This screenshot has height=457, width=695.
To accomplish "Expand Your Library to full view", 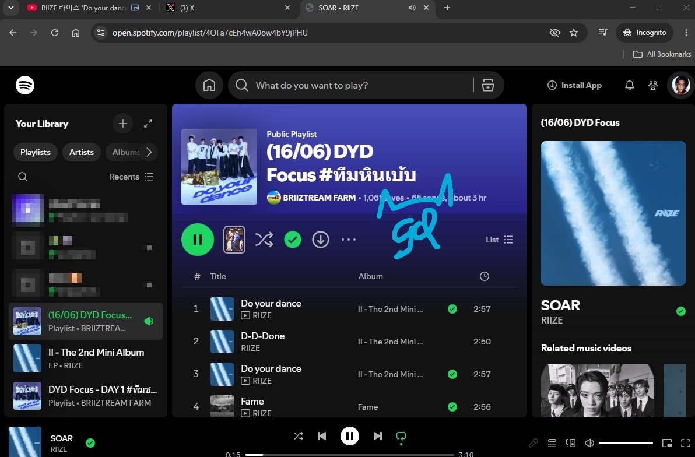I will pyautogui.click(x=148, y=124).
